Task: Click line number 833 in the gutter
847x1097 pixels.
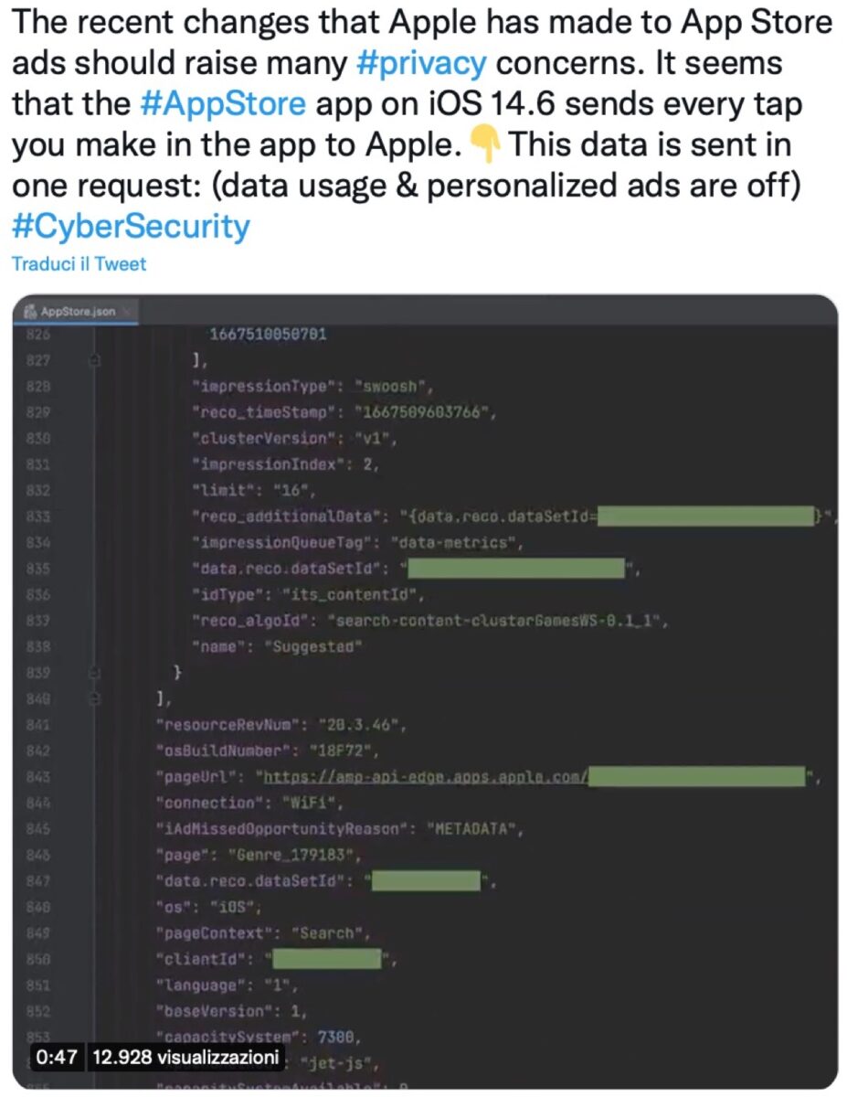Action: point(37,517)
